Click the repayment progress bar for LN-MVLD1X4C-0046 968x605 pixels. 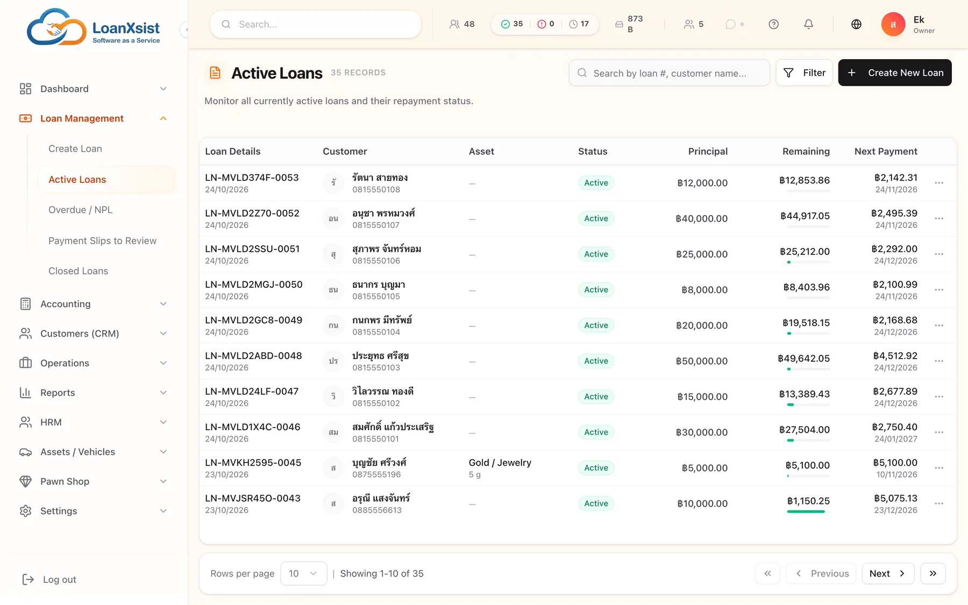click(x=808, y=440)
